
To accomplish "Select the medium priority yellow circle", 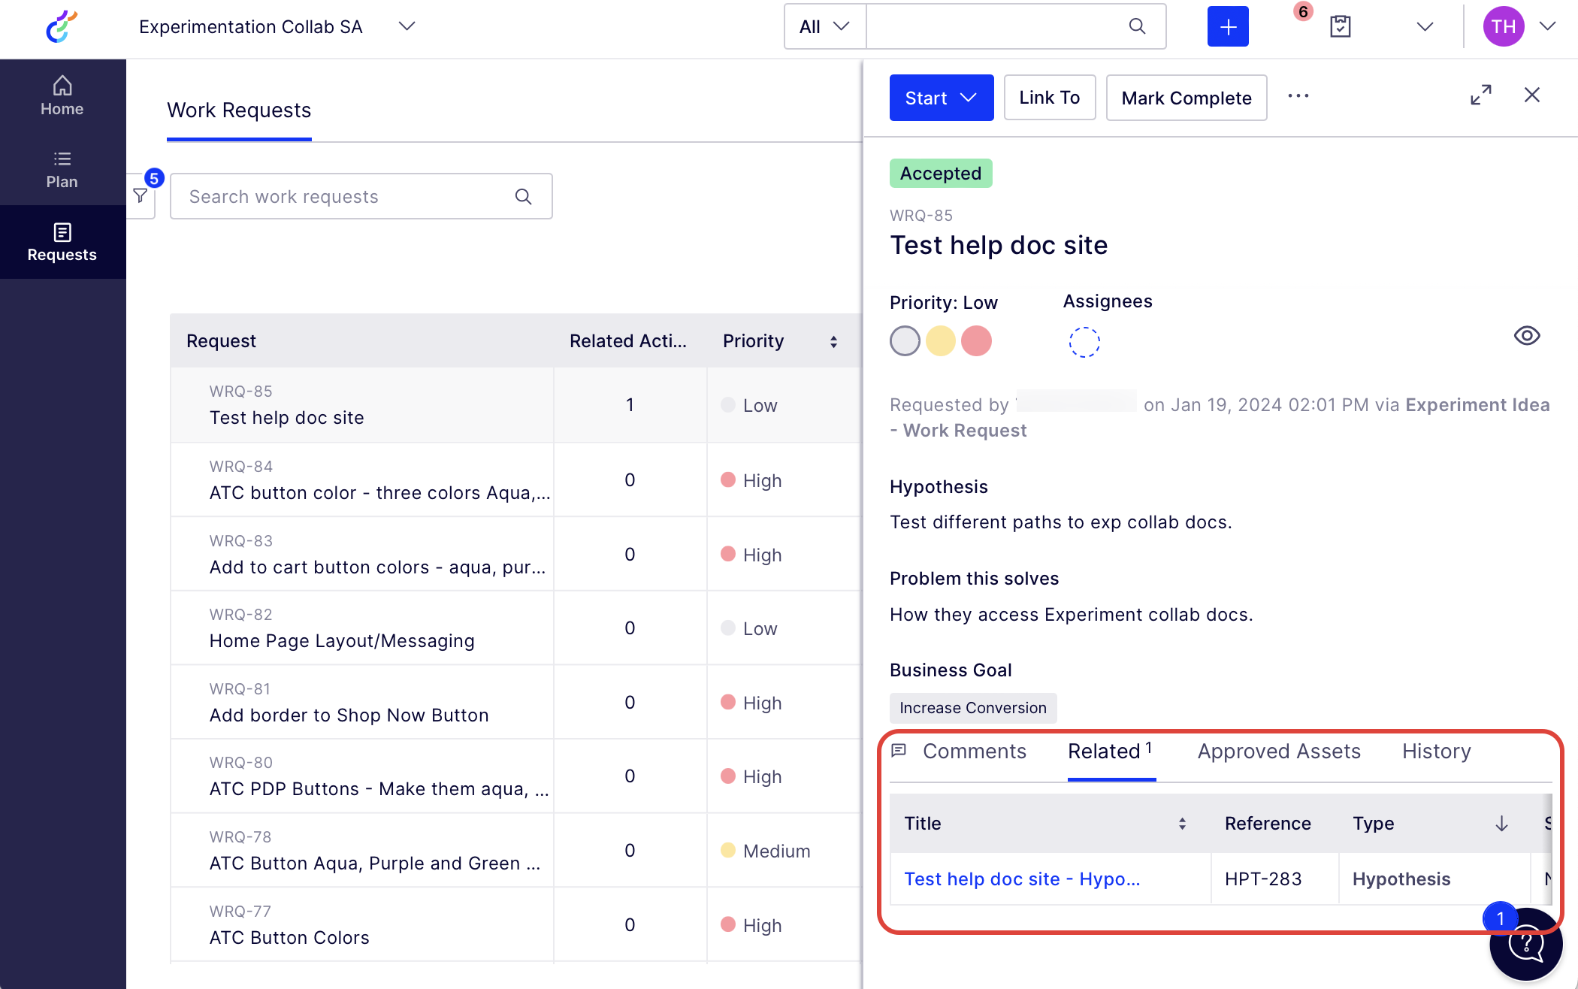I will (940, 341).
